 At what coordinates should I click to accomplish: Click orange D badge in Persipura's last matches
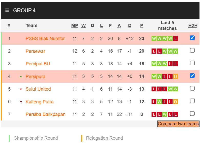[175, 76]
